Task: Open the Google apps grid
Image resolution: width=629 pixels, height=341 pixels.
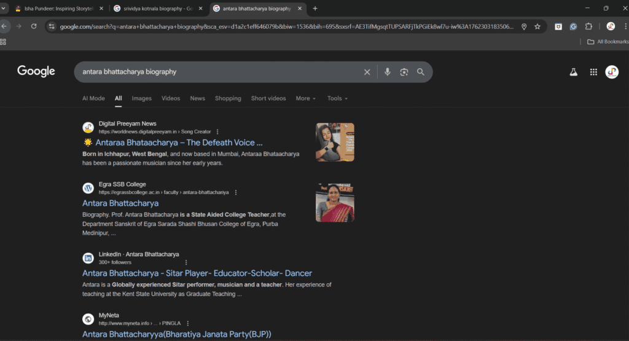Action: coord(593,73)
